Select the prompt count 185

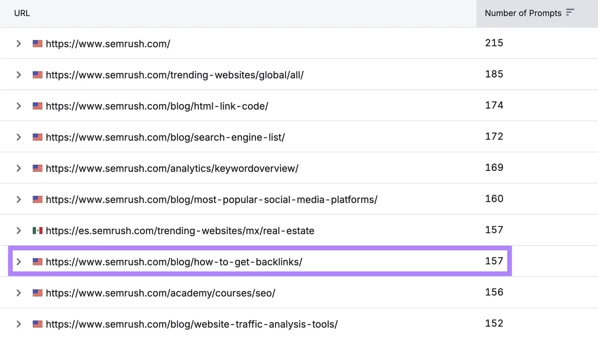pyautogui.click(x=494, y=74)
